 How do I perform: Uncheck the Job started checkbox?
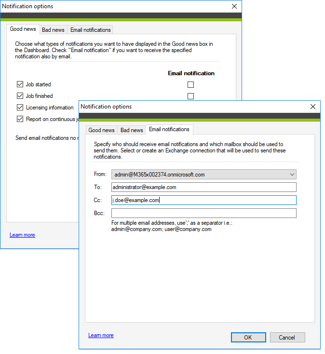click(20, 84)
